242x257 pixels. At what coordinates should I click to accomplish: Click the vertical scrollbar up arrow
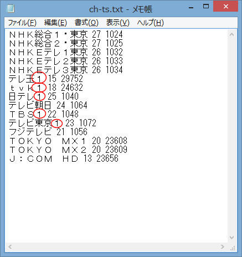(x=232, y=34)
